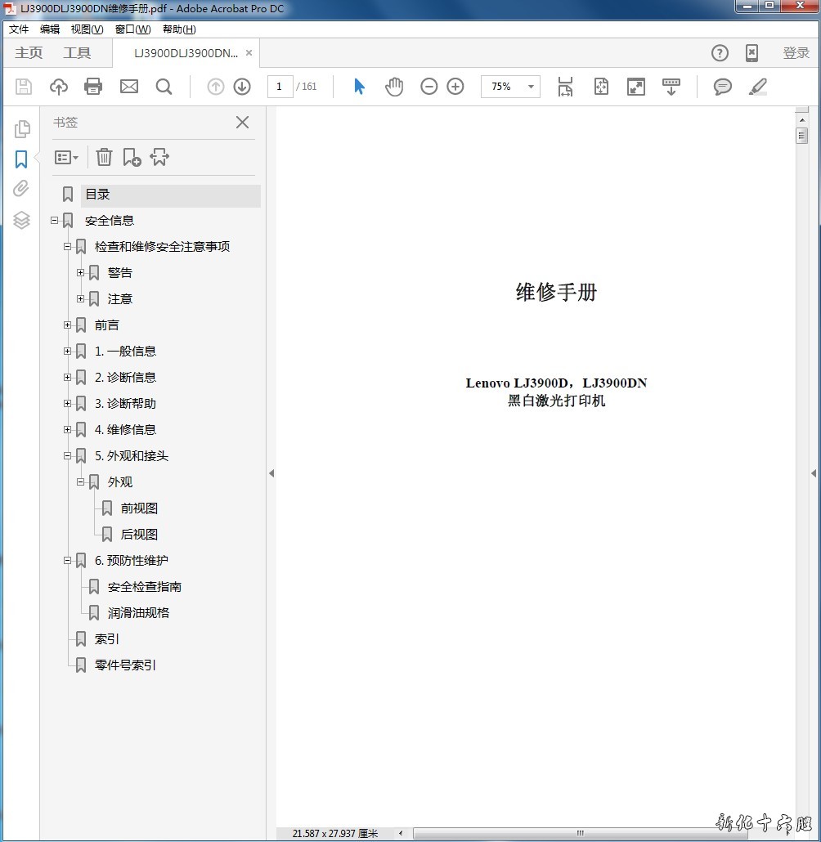
Task: Open the Attachments paperclip panel
Action: coord(21,189)
